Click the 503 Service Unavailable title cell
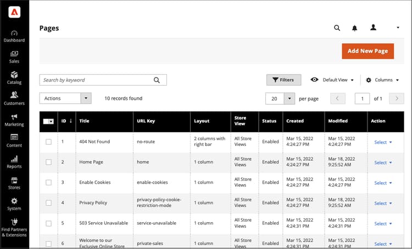Image resolution: width=412 pixels, height=249 pixels. click(x=103, y=223)
